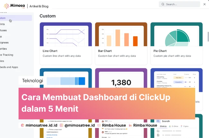Click 'Custom pie chart with any data'
Image resolution: width=209 pixels, height=138 pixels.
pyautogui.click(x=172, y=56)
